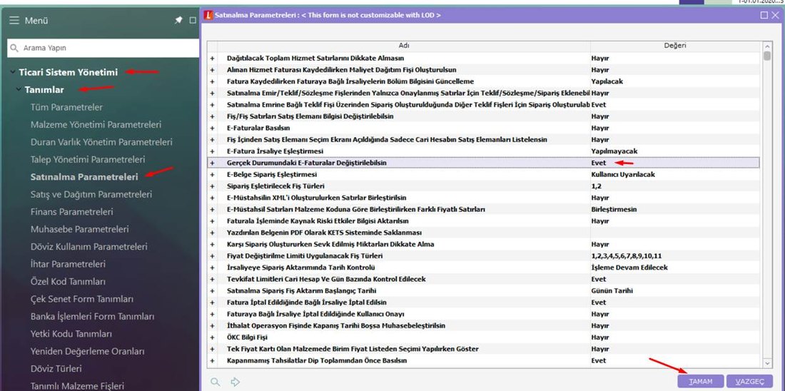
Task: Click the VAZGEÇ button
Action: point(749,381)
